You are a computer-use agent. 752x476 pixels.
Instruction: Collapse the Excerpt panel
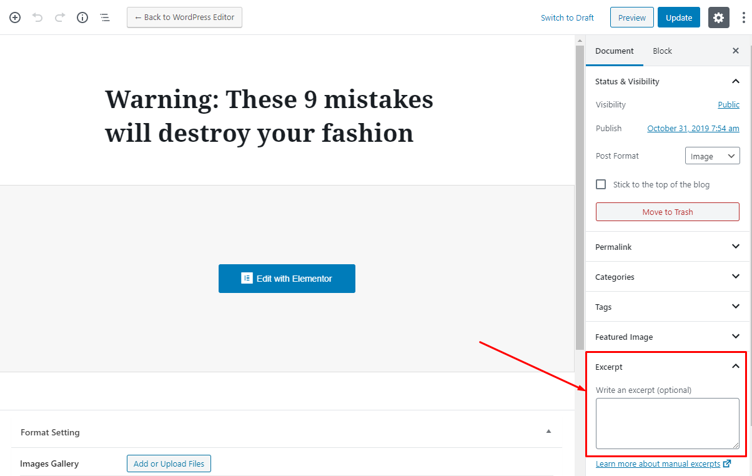click(667, 367)
